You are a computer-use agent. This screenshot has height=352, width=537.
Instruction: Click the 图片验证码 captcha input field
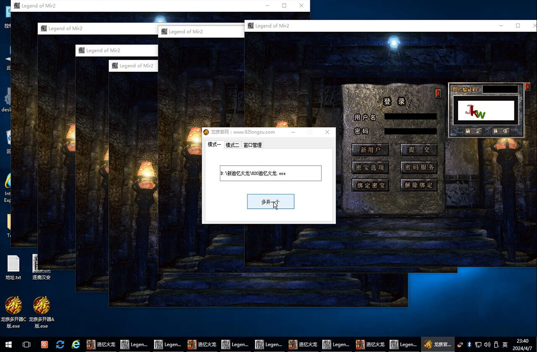click(x=500, y=89)
